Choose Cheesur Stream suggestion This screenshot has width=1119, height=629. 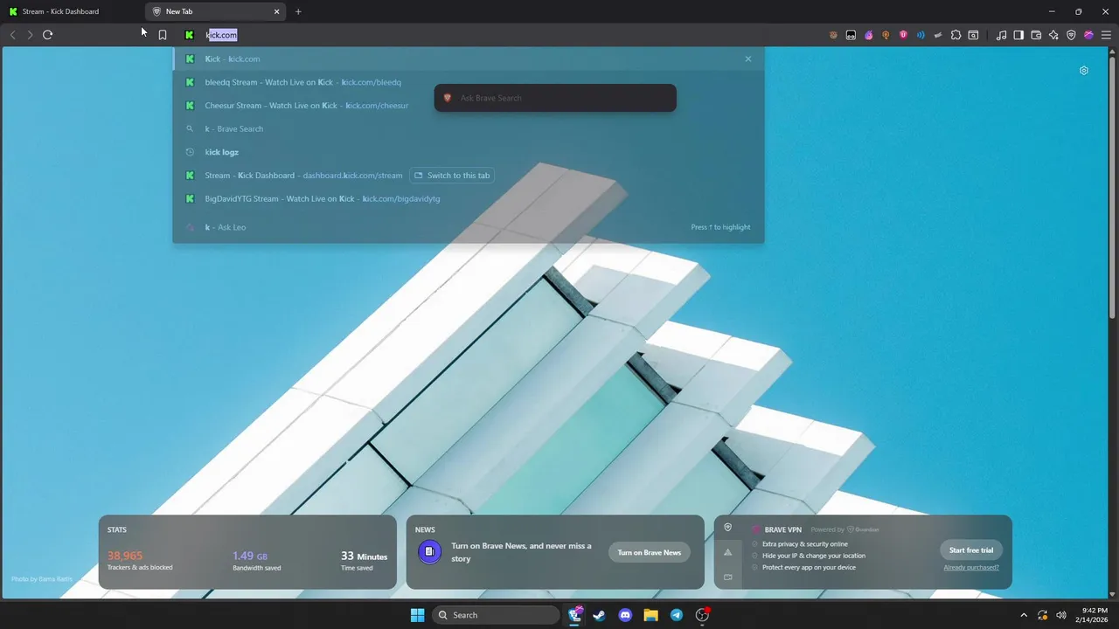469,106
